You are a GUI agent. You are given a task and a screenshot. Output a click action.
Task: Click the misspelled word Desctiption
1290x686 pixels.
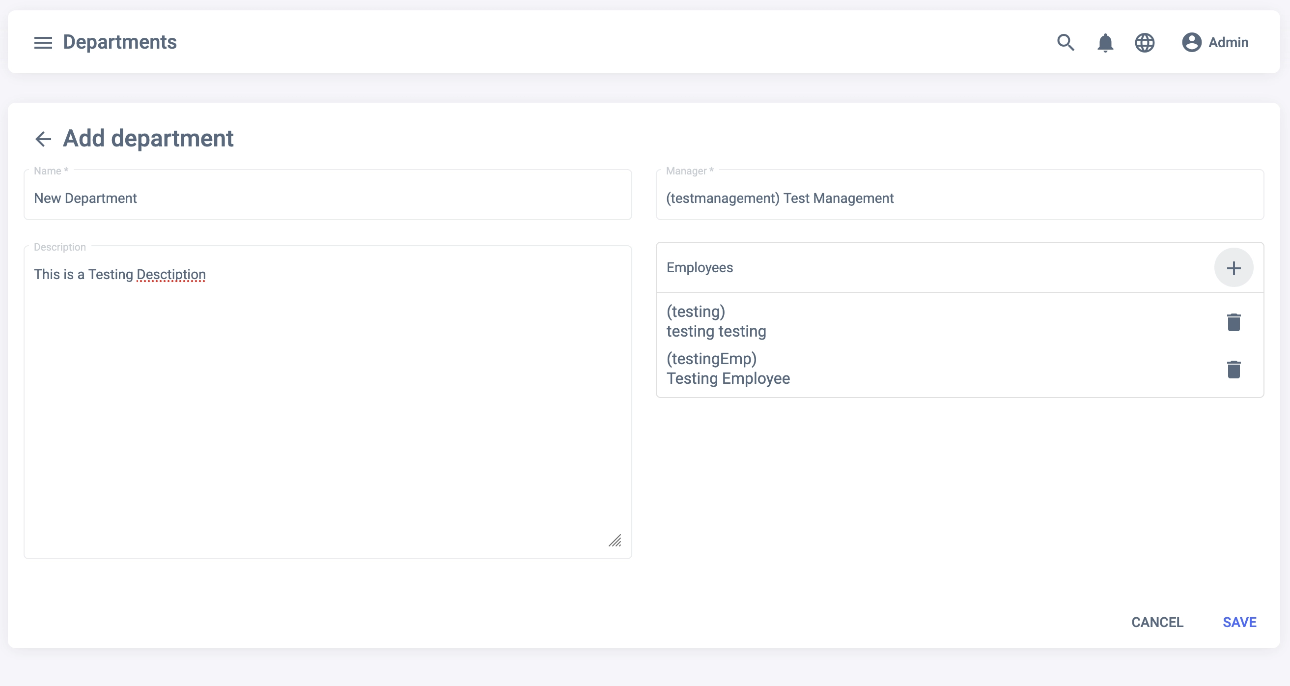point(171,275)
